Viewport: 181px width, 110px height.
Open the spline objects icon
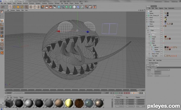pos(63,7)
